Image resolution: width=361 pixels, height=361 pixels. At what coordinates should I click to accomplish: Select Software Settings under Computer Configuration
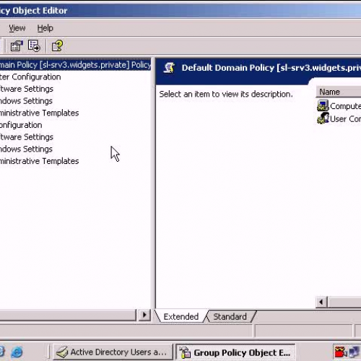(x=27, y=89)
